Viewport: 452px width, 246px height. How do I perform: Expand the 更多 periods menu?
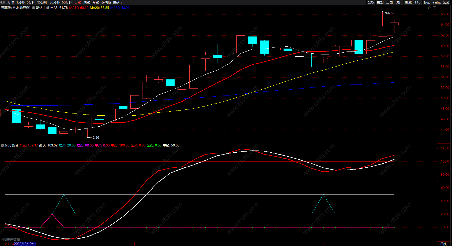(118, 2)
